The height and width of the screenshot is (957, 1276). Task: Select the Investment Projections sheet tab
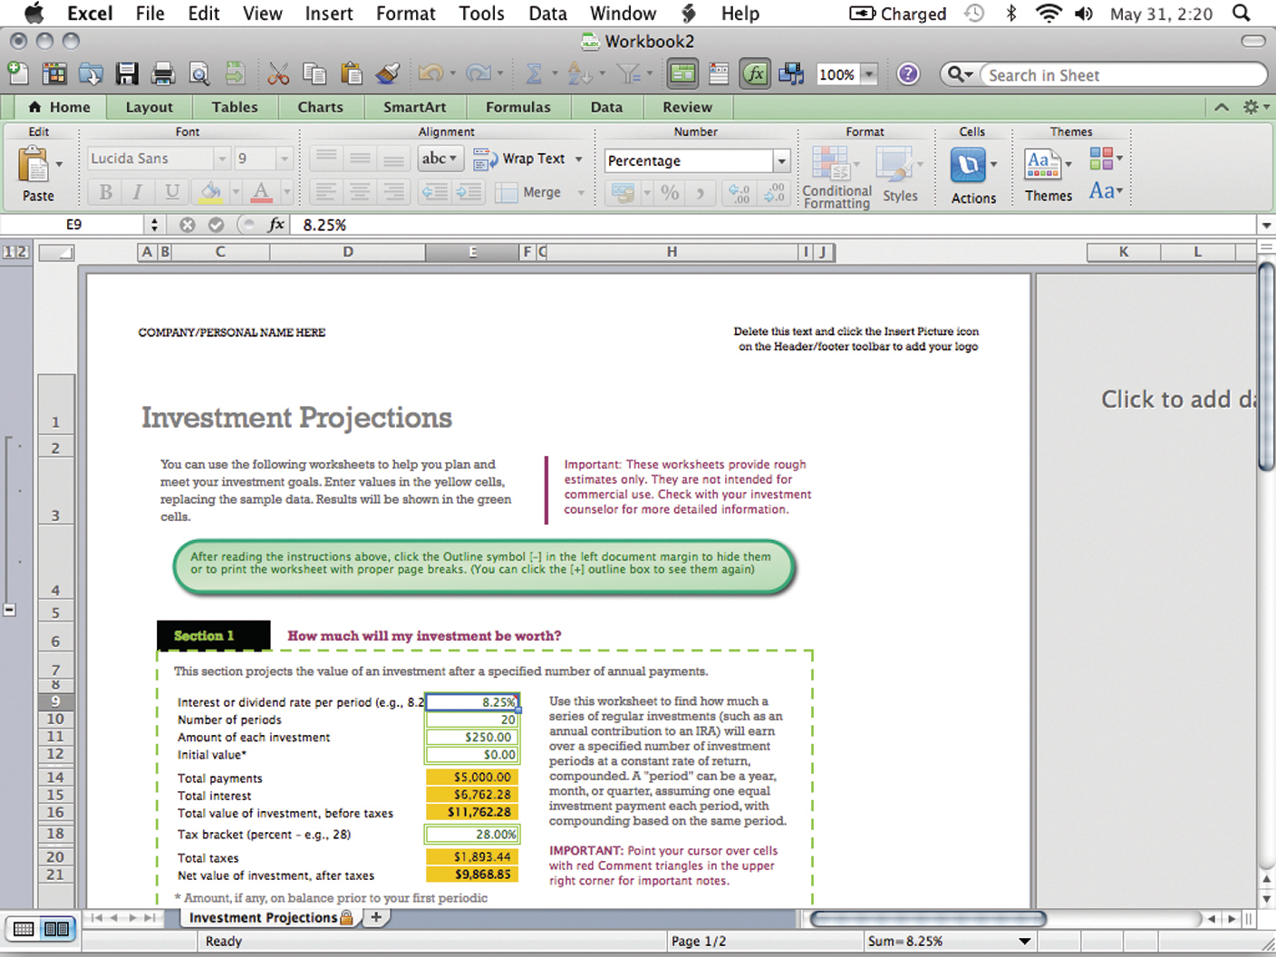[x=269, y=917]
